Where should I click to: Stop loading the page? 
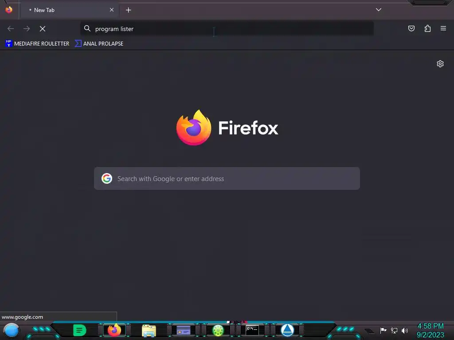pyautogui.click(x=43, y=29)
